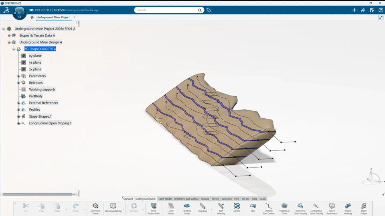Toggle the full-screen expand icon
This screenshot has width=385, height=216.
click(x=381, y=17)
